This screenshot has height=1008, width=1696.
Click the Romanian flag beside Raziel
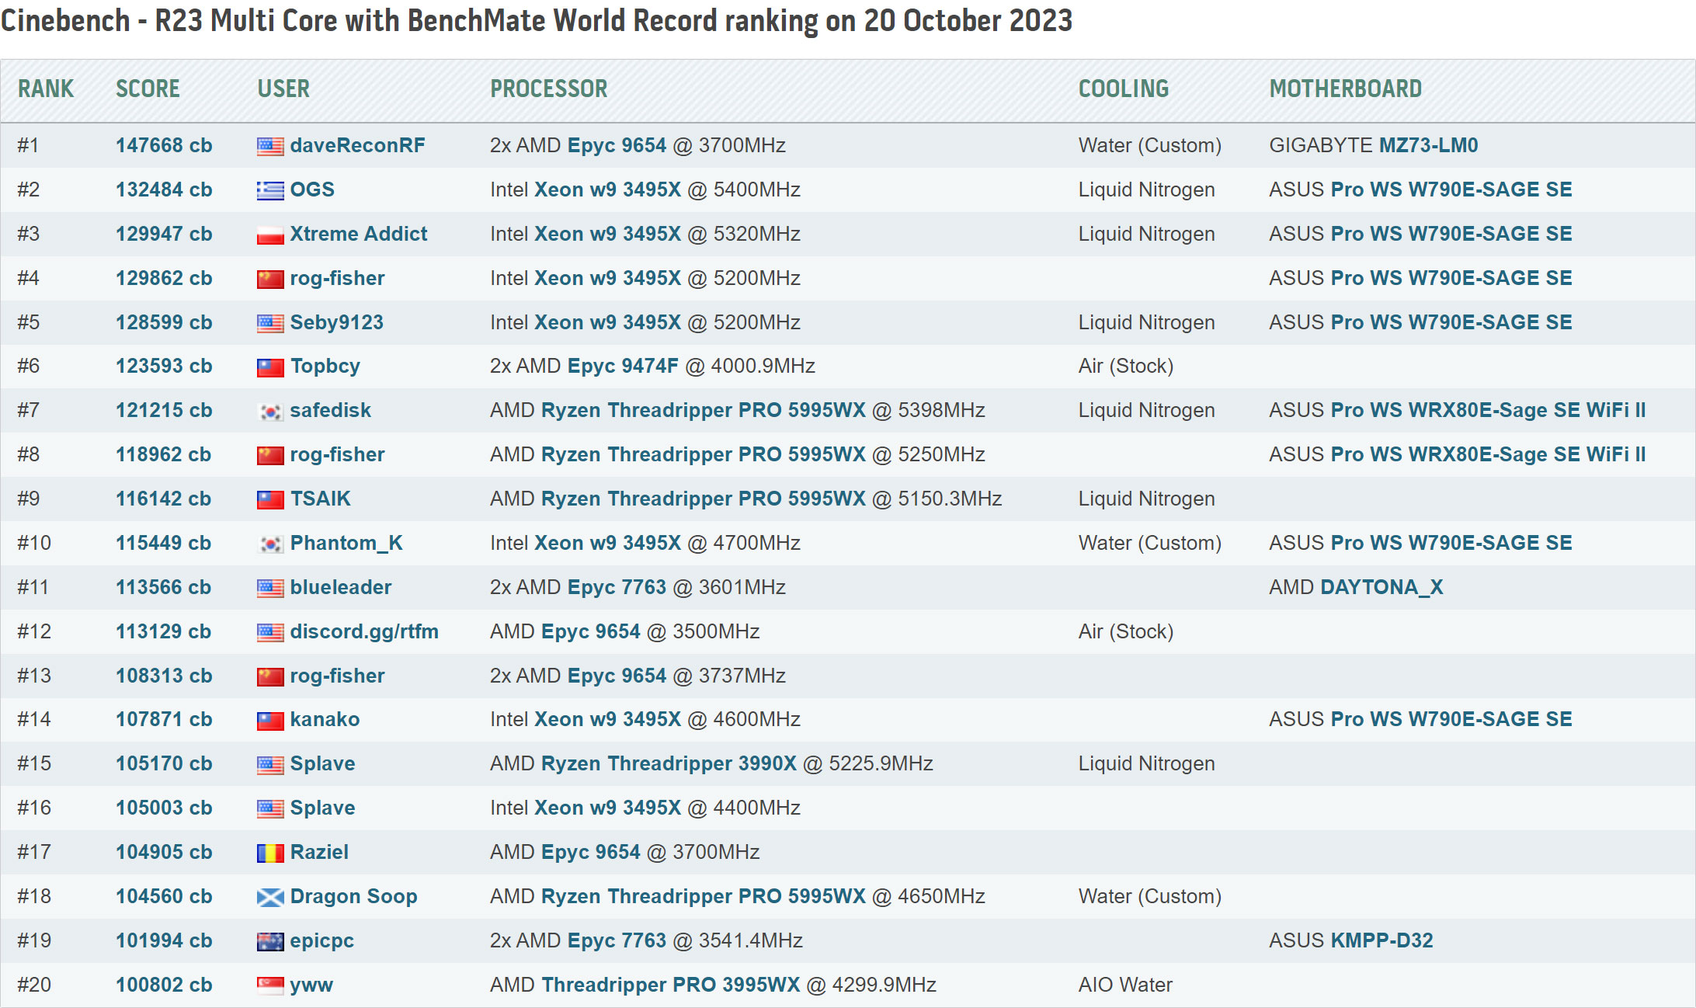[270, 853]
